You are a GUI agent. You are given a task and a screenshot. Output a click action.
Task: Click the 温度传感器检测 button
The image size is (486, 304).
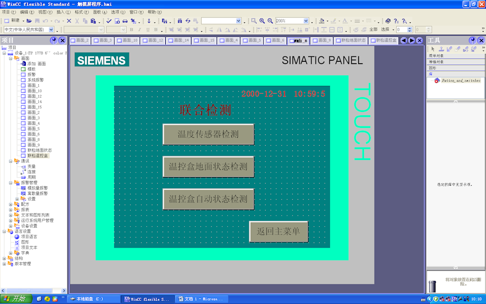pyautogui.click(x=208, y=134)
